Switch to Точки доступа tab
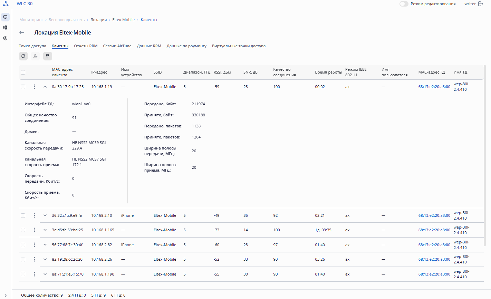 (32, 46)
